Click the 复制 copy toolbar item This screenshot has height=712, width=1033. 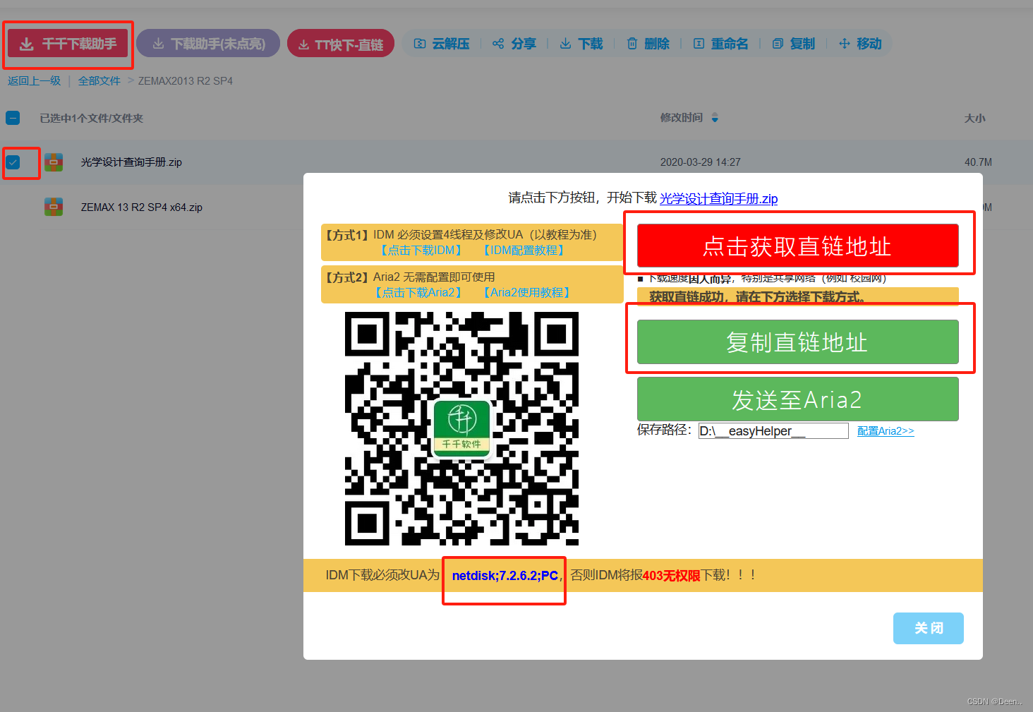794,44
